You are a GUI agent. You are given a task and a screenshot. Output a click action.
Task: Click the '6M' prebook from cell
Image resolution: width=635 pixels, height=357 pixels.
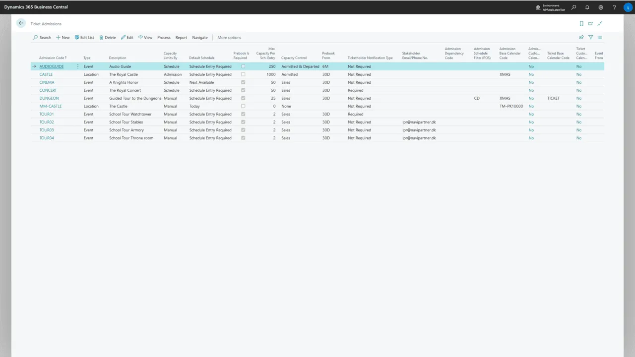point(325,66)
